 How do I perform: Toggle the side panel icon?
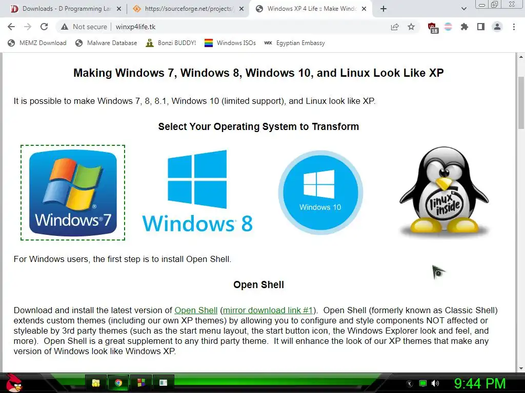pos(481,27)
